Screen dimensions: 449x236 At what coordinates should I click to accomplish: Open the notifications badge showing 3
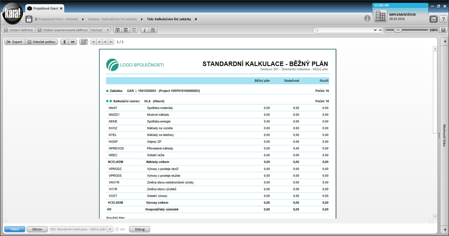(x=367, y=19)
